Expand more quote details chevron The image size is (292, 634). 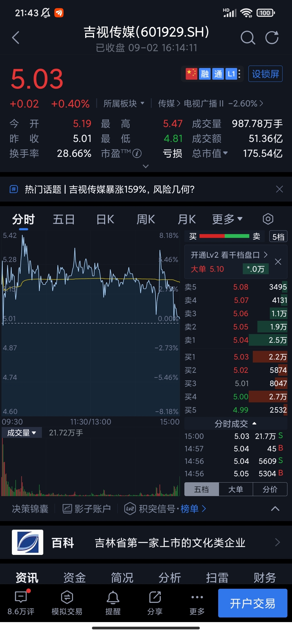click(x=146, y=166)
